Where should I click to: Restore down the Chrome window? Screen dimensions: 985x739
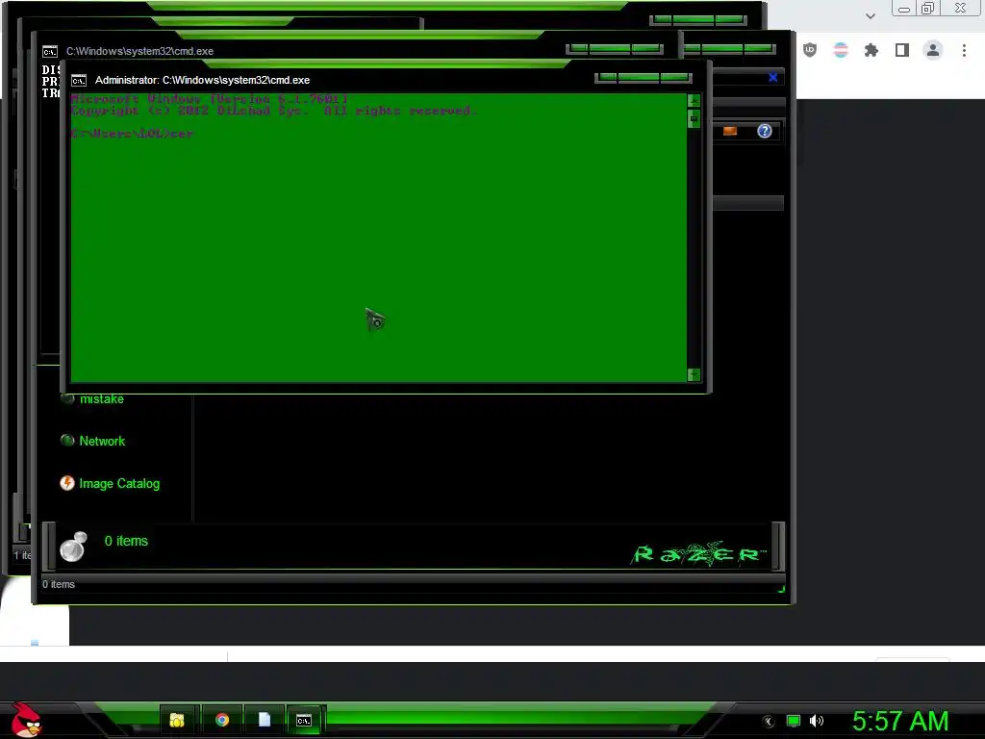tap(927, 8)
